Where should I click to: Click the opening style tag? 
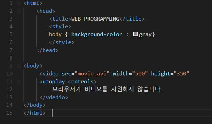[x=60, y=27]
